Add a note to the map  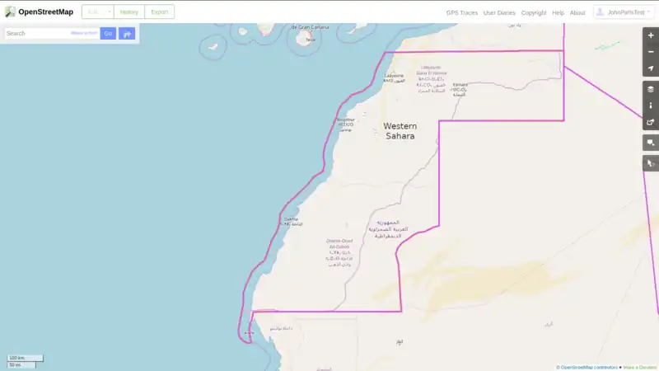pyautogui.click(x=650, y=143)
